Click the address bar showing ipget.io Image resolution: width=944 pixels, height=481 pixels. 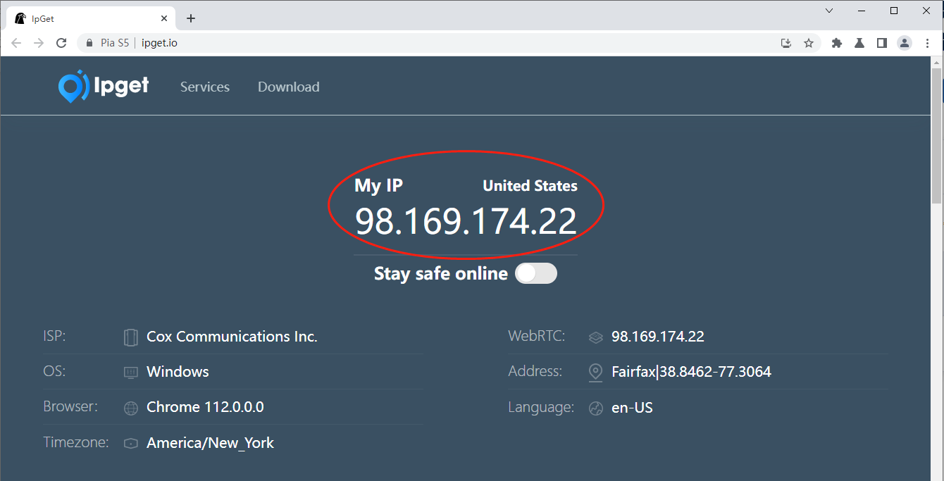click(x=423, y=43)
